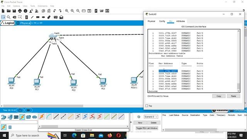The image size is (247, 139).
Task: Click the Delete scenario button
Action: tap(154, 123)
